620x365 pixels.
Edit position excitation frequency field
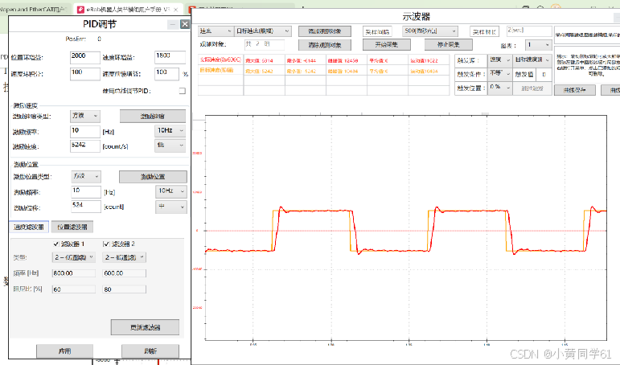pos(86,192)
